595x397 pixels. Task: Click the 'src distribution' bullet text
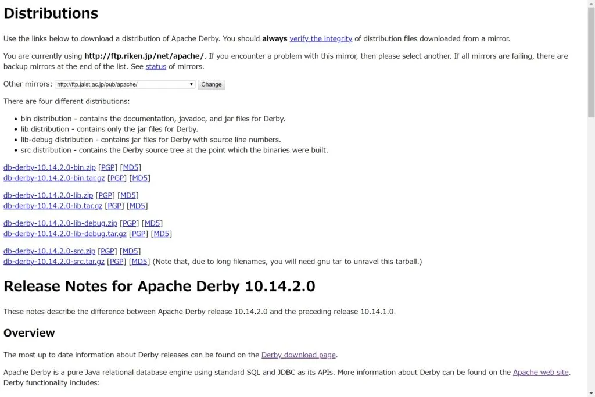(174, 151)
